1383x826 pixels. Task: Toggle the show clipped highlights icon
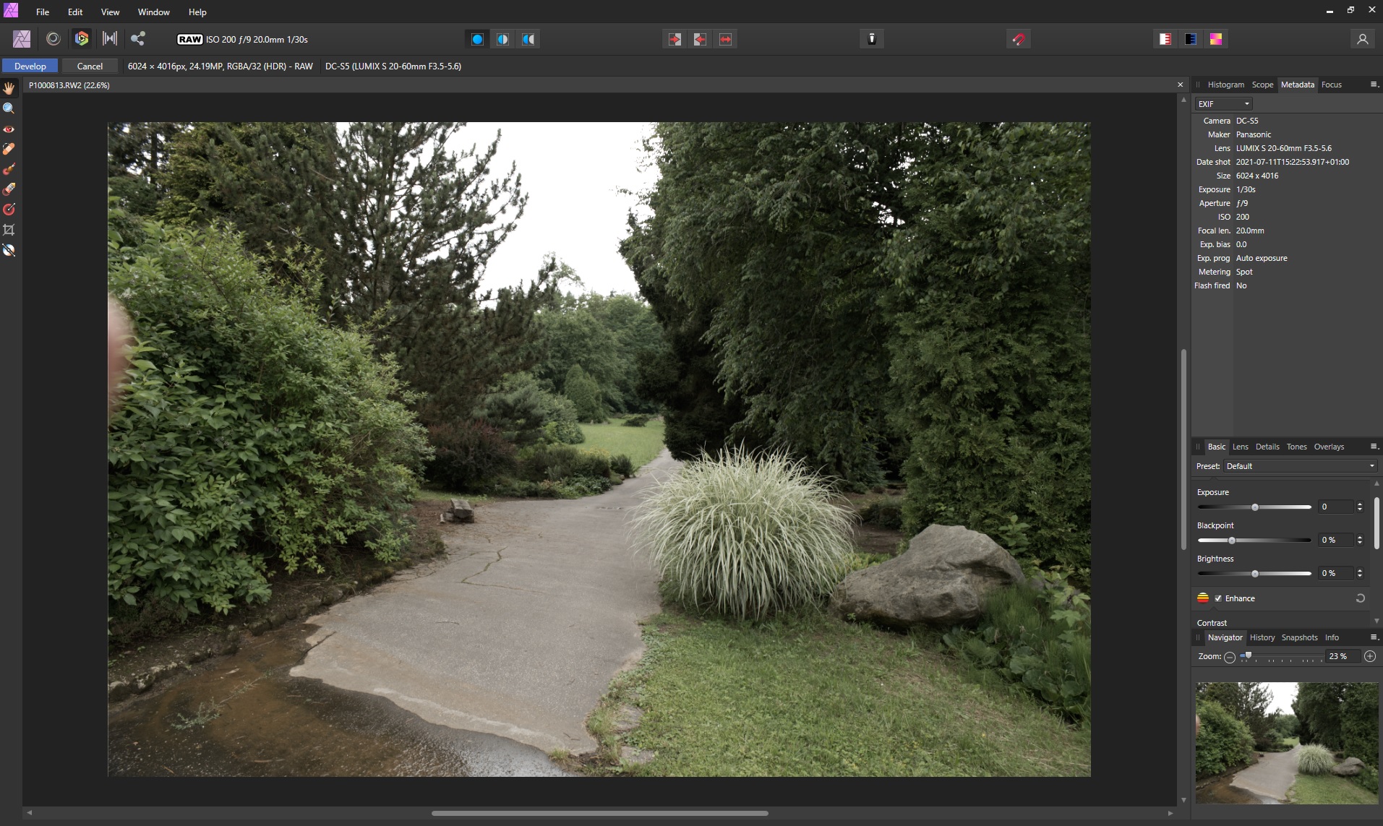pyautogui.click(x=1165, y=39)
